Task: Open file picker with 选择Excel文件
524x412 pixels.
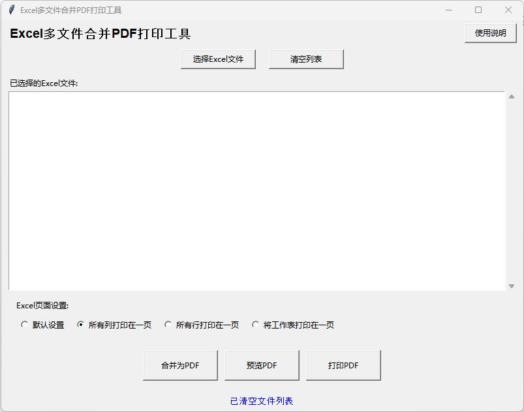Action: [x=218, y=59]
